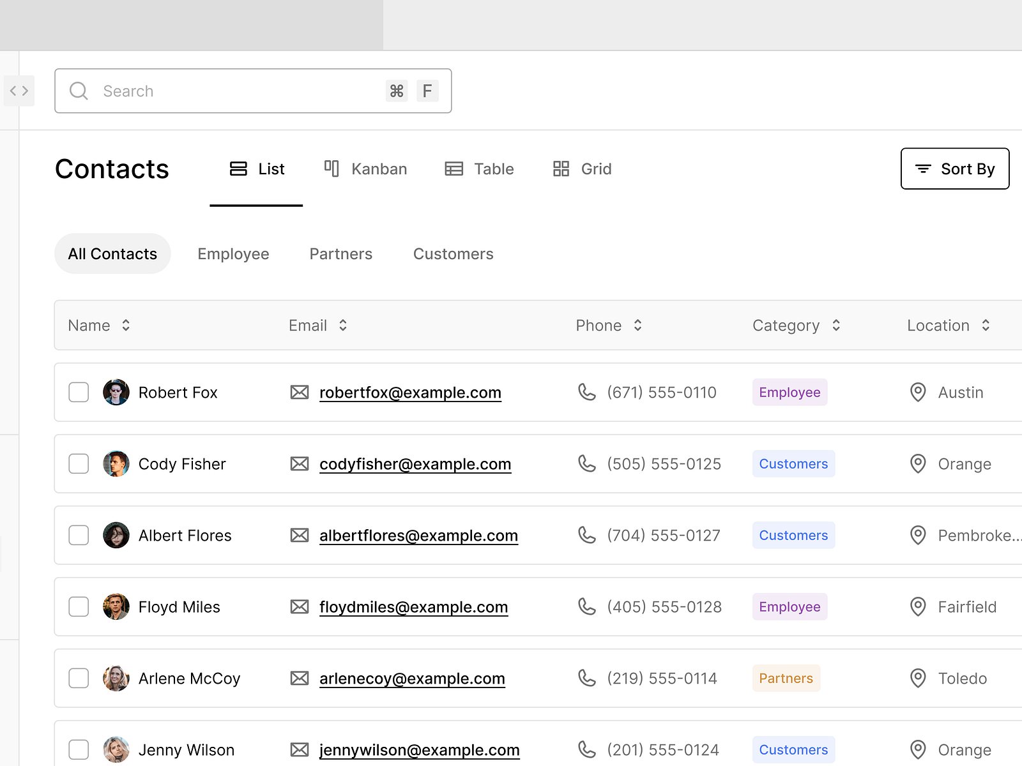Viewport: 1022px width, 766px height.
Task: Click the sidebar collapse arrows icon
Action: [x=19, y=91]
